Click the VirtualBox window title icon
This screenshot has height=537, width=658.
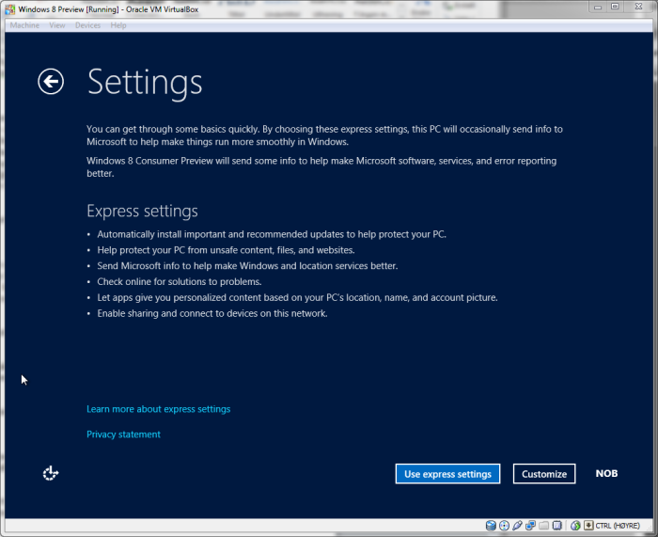click(9, 9)
